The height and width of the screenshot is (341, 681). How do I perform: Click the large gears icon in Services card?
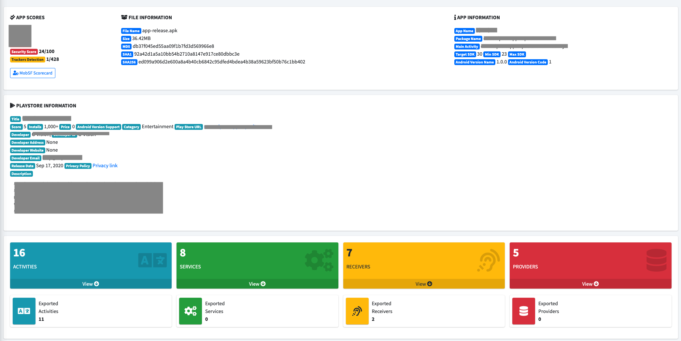[319, 260]
